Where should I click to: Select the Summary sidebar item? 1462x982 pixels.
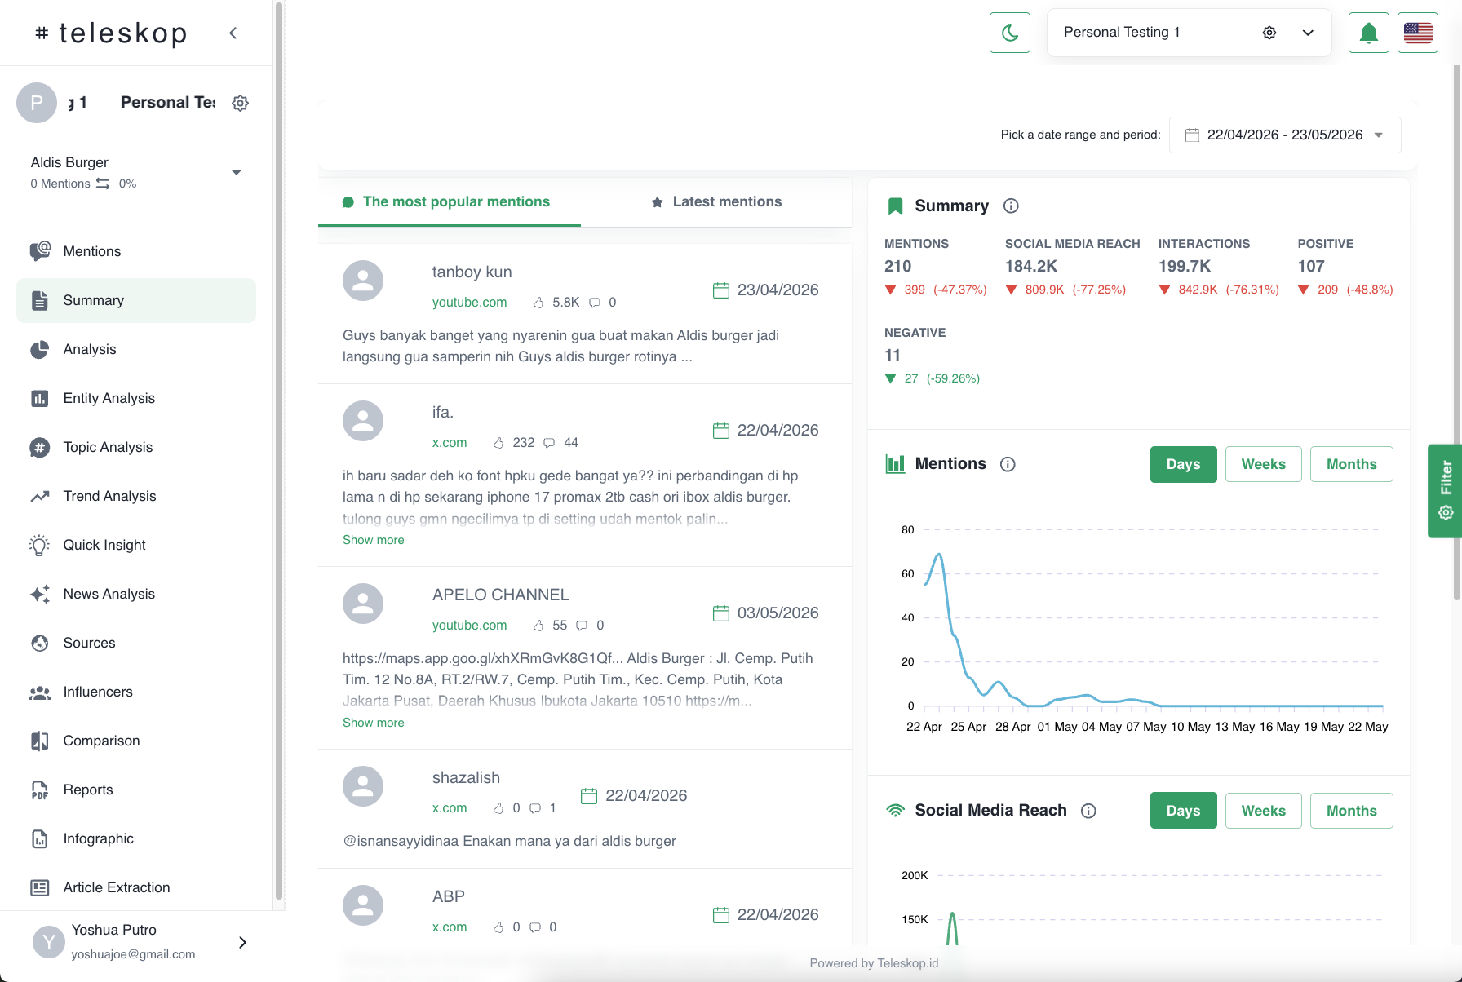[x=136, y=300]
